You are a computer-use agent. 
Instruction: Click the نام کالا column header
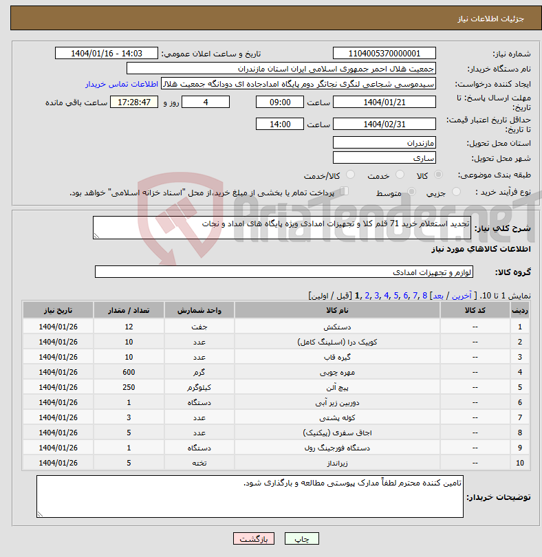(x=337, y=310)
